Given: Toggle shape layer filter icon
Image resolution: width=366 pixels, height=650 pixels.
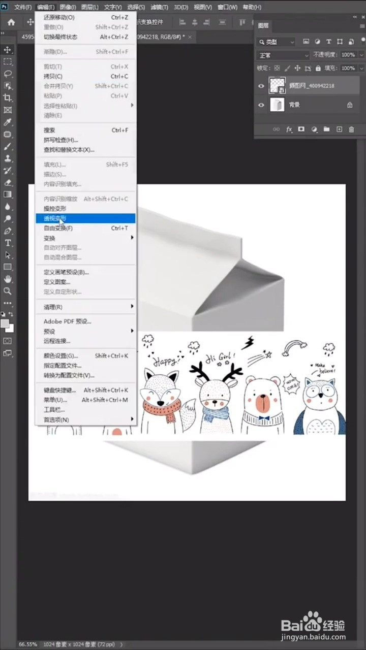Looking at the screenshot, I should [340, 42].
